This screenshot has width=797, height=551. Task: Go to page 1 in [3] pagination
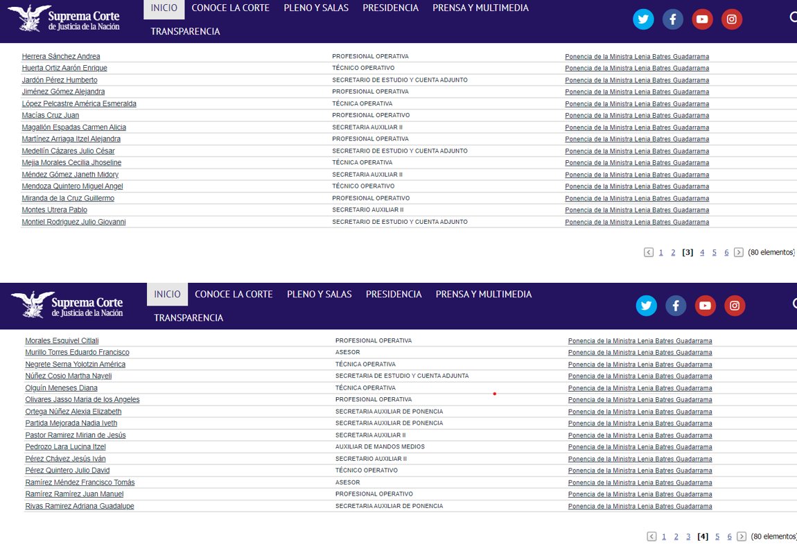pyautogui.click(x=660, y=252)
